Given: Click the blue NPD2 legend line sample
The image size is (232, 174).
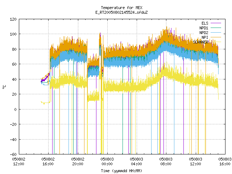Looking at the screenshot, I should click(x=216, y=33).
